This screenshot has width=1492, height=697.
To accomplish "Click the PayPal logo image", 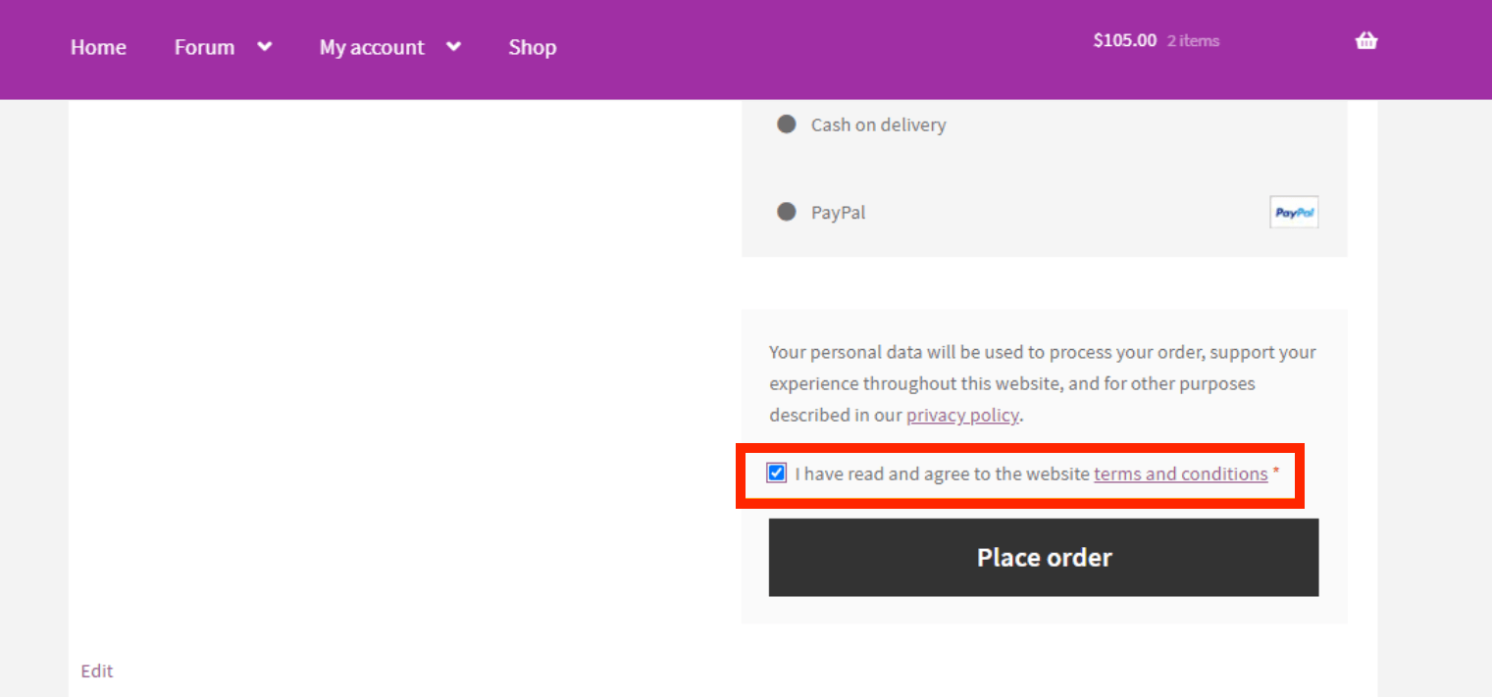I will pyautogui.click(x=1294, y=212).
